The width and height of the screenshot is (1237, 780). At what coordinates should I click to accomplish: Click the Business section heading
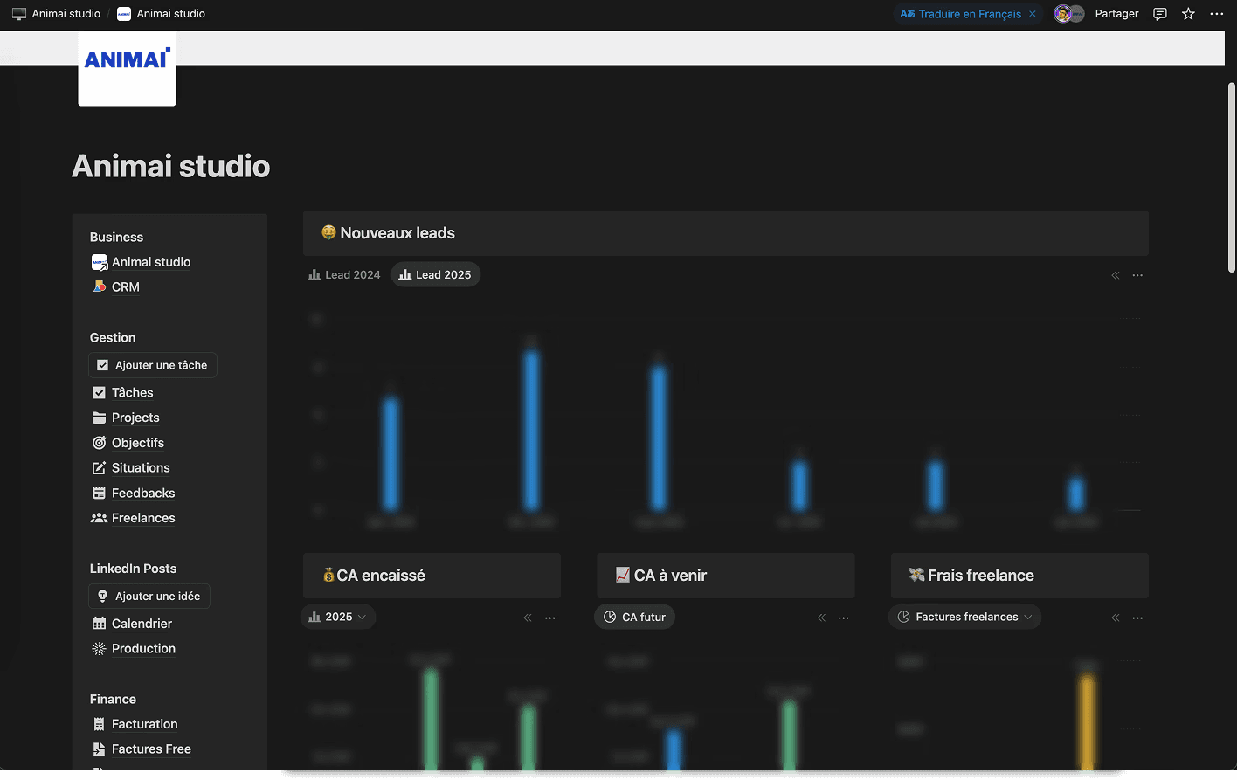pos(116,238)
